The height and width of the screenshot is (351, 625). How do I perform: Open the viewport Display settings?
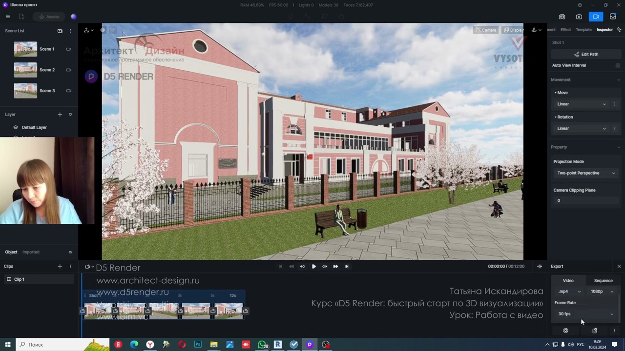[x=513, y=30]
